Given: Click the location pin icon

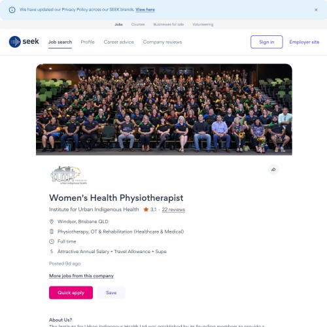Looking at the screenshot, I should click(x=52, y=222).
